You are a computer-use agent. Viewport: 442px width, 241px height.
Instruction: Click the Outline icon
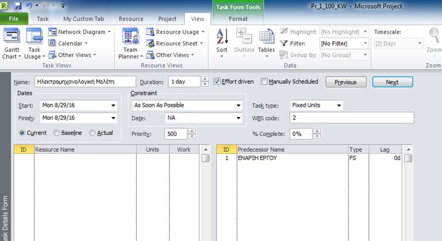[x=244, y=36]
